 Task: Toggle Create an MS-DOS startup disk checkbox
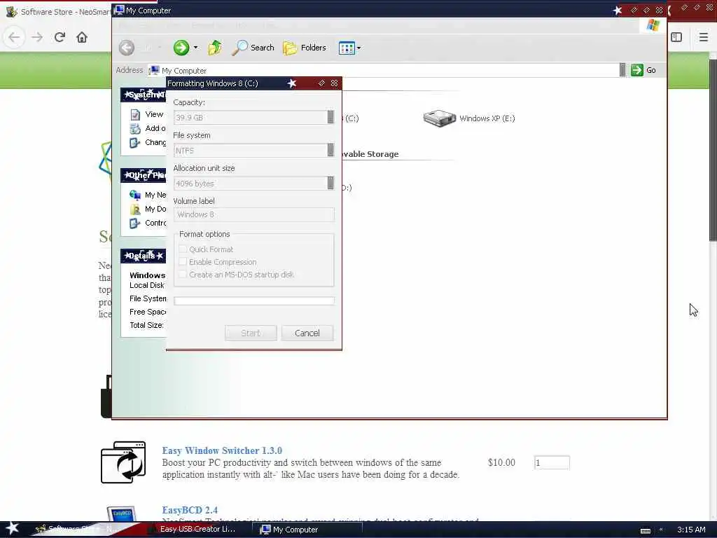point(183,275)
